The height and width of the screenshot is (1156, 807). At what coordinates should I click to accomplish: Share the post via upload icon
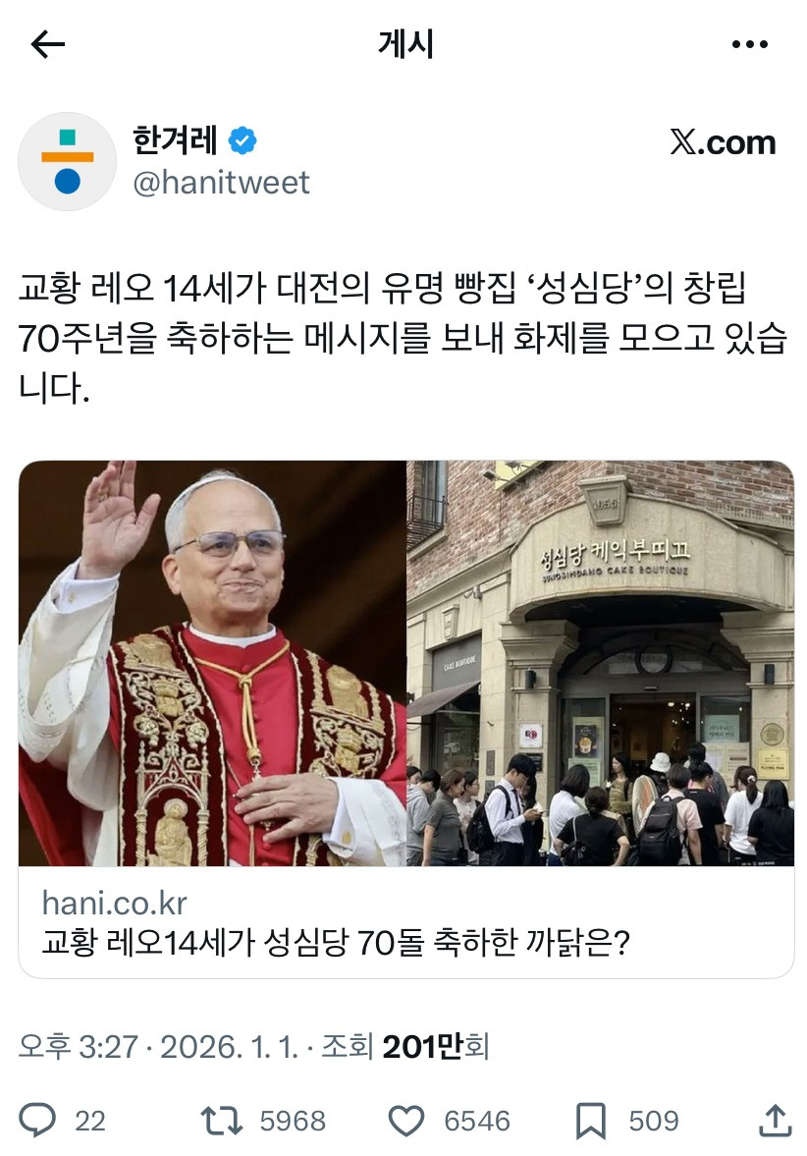776,1120
